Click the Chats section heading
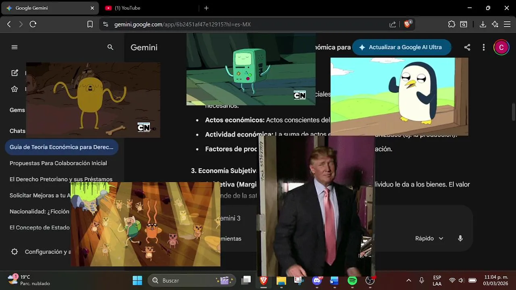This screenshot has height=290, width=516. point(17,131)
